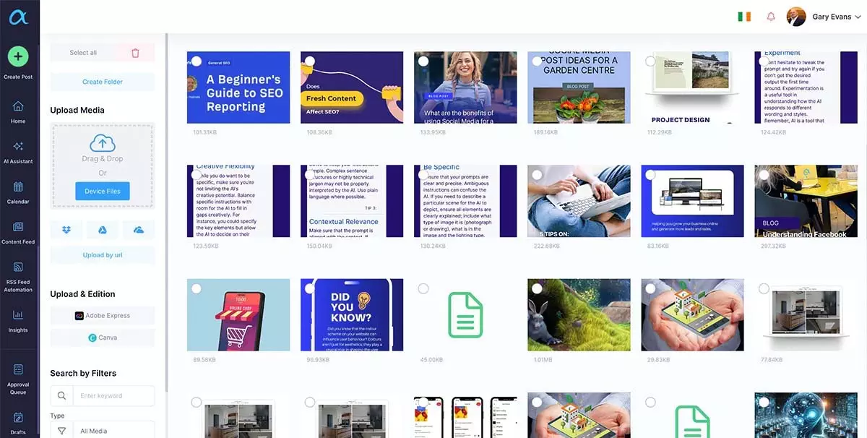
Task: Open the social media benefits woman thumbnail
Action: tap(465, 87)
